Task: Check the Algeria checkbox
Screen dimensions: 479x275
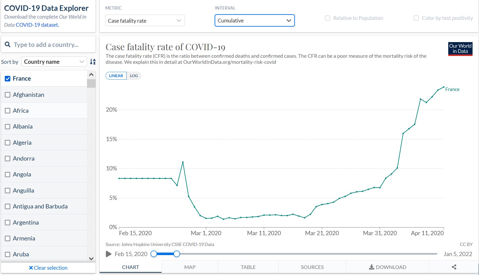Action: tap(8, 143)
